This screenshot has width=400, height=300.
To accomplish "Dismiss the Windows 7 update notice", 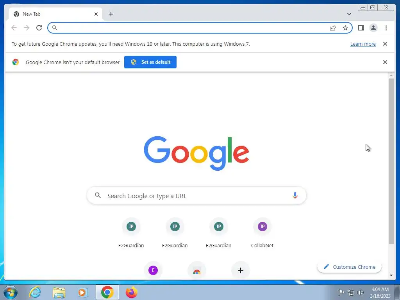I will [385, 44].
